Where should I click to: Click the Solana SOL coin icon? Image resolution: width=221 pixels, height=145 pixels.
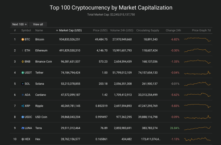23,84
